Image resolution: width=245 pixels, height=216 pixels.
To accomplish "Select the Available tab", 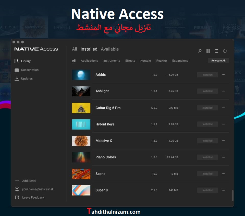I will click(110, 49).
